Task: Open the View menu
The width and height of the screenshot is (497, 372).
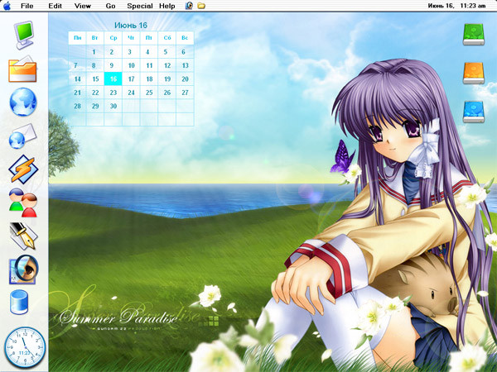Action: pyautogui.click(x=83, y=6)
